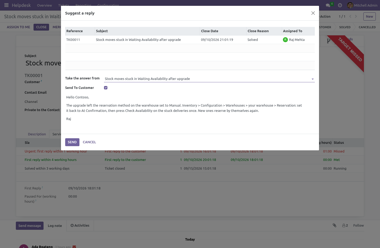380x248 pixels.
Task: Click the paperclip attachments icon
Action: (x=334, y=225)
